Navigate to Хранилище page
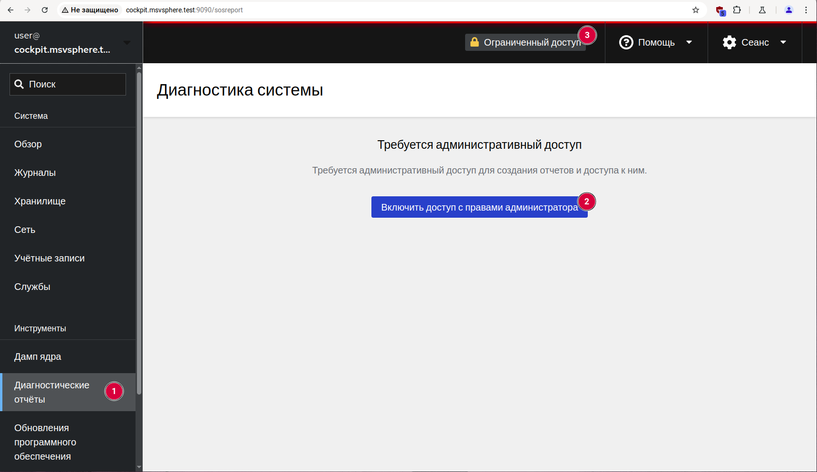Viewport: 817px width, 472px height. 40,201
